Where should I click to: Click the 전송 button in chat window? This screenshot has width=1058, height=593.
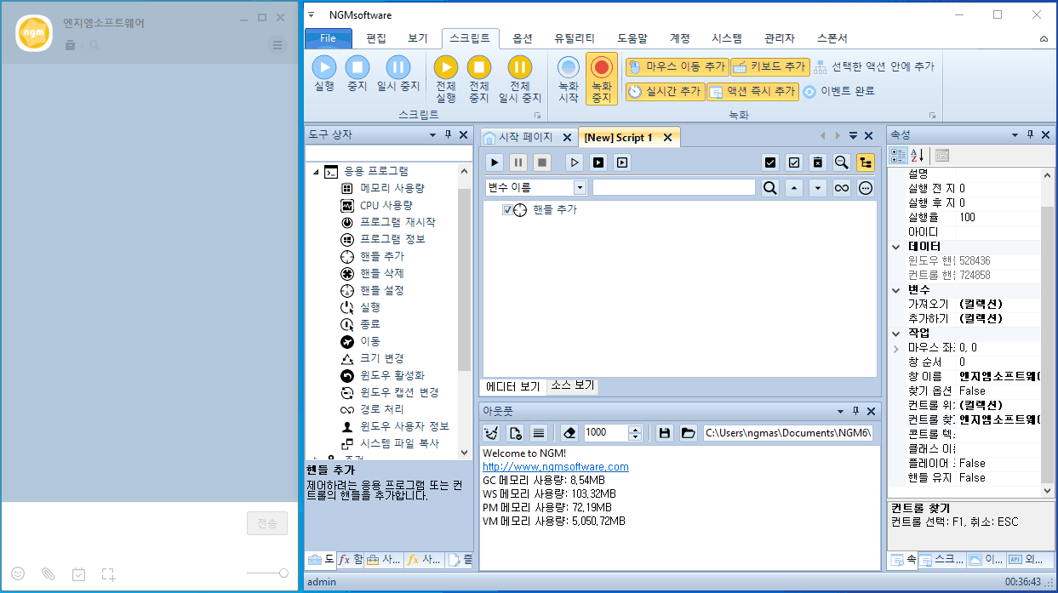pyautogui.click(x=267, y=523)
